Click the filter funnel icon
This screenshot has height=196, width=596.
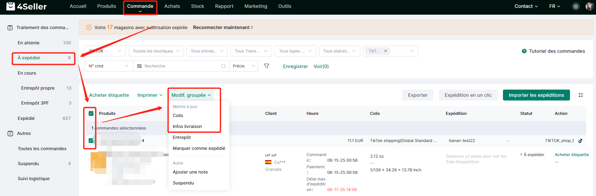(x=267, y=66)
